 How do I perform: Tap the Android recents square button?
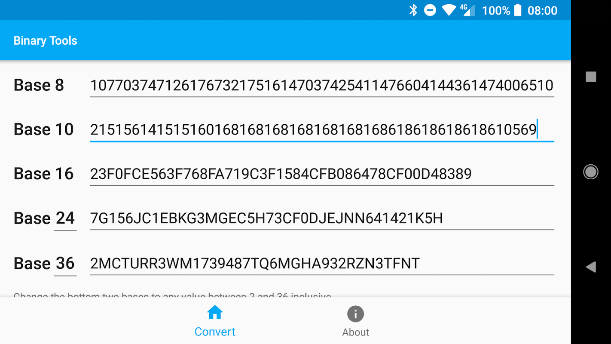pos(591,77)
